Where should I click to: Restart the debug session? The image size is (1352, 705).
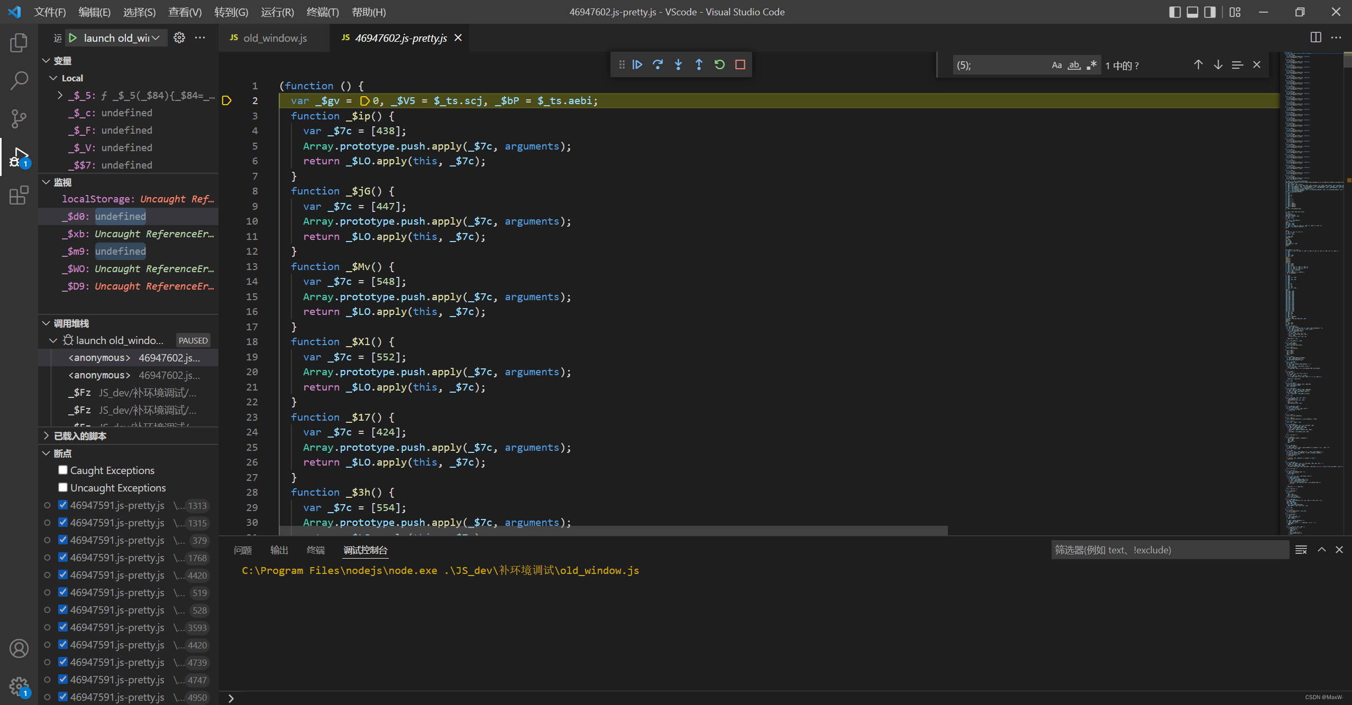[719, 64]
